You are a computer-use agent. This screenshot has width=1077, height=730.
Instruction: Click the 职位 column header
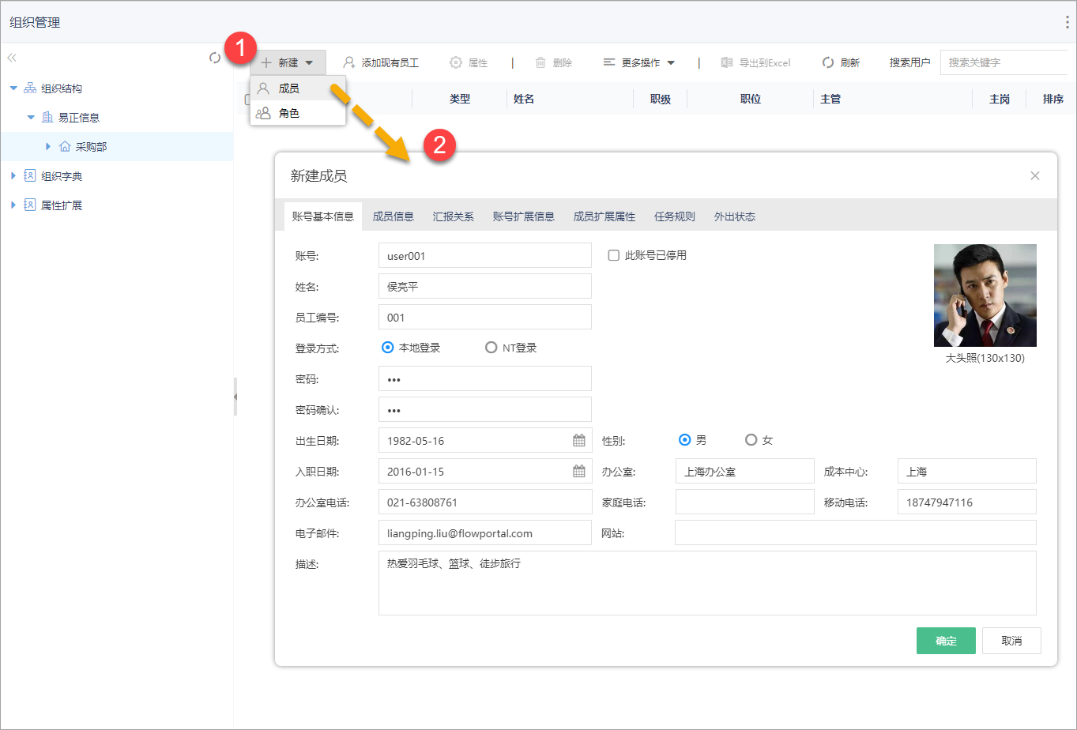[x=751, y=99]
